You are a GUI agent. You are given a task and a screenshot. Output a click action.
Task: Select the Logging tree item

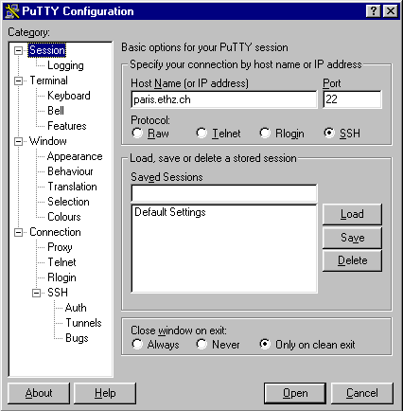[x=65, y=65]
